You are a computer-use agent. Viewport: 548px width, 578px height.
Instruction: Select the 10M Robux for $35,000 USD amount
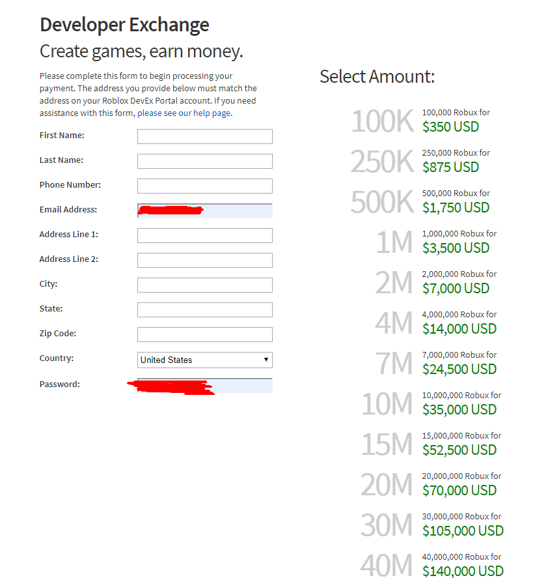pos(432,403)
